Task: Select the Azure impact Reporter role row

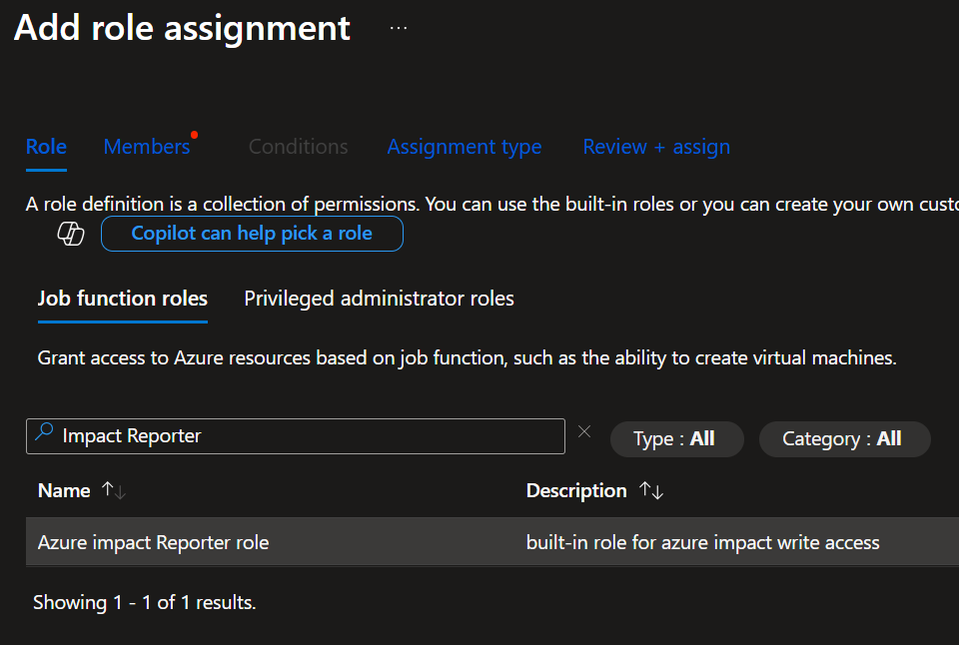Action: coord(153,542)
